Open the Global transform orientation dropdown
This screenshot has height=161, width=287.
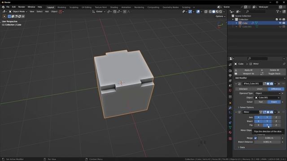pos(99,12)
